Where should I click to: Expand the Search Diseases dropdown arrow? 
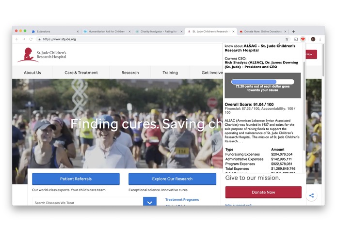(x=150, y=202)
